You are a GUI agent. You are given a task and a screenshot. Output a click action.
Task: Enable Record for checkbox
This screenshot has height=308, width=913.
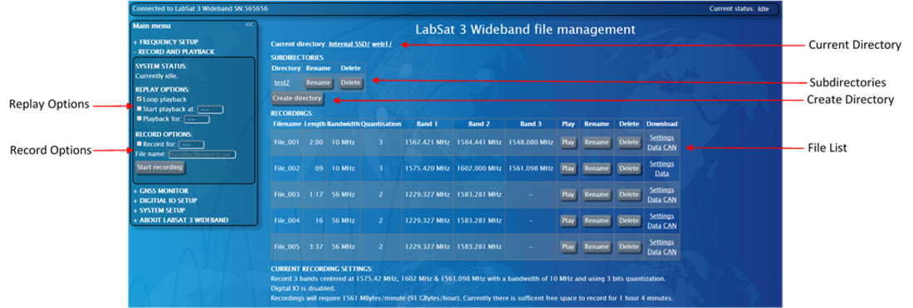coord(139,144)
